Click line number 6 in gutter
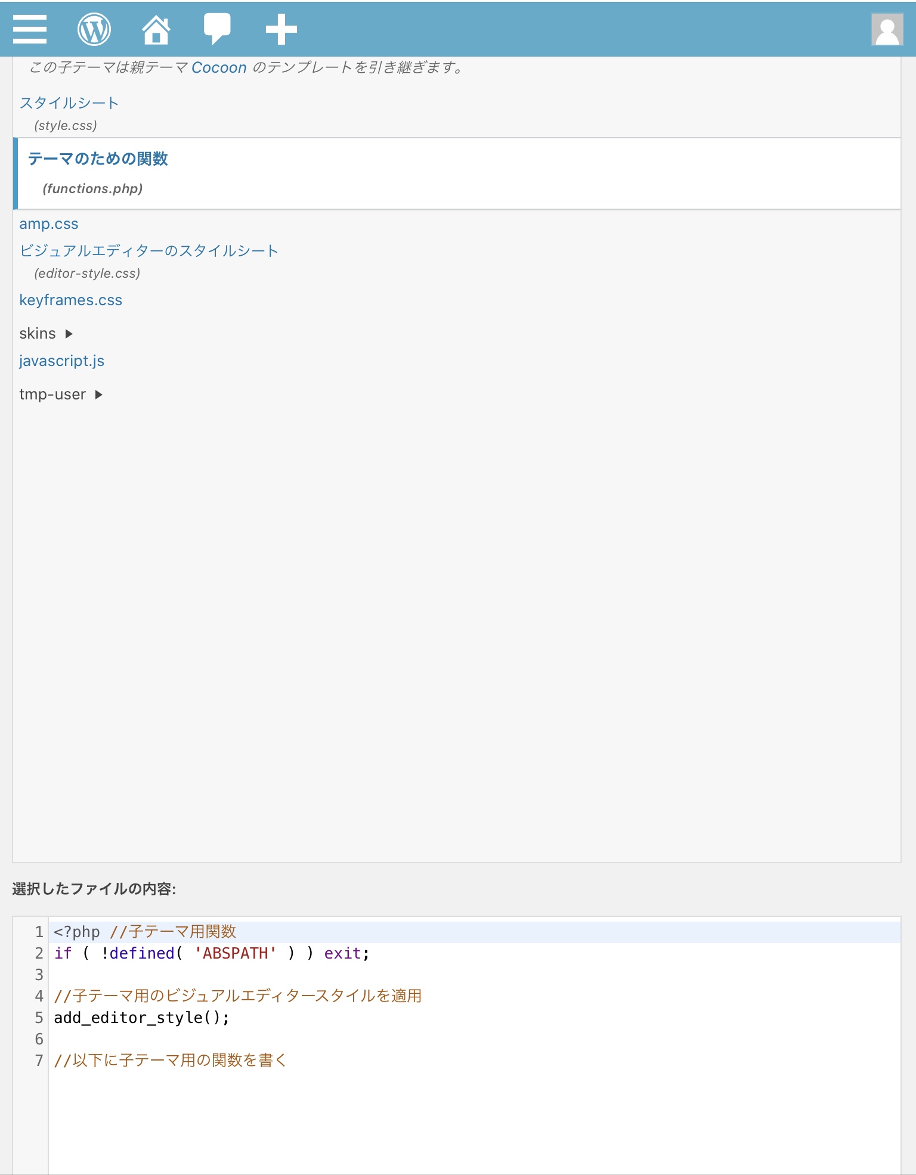Image resolution: width=916 pixels, height=1175 pixels. click(x=39, y=1040)
